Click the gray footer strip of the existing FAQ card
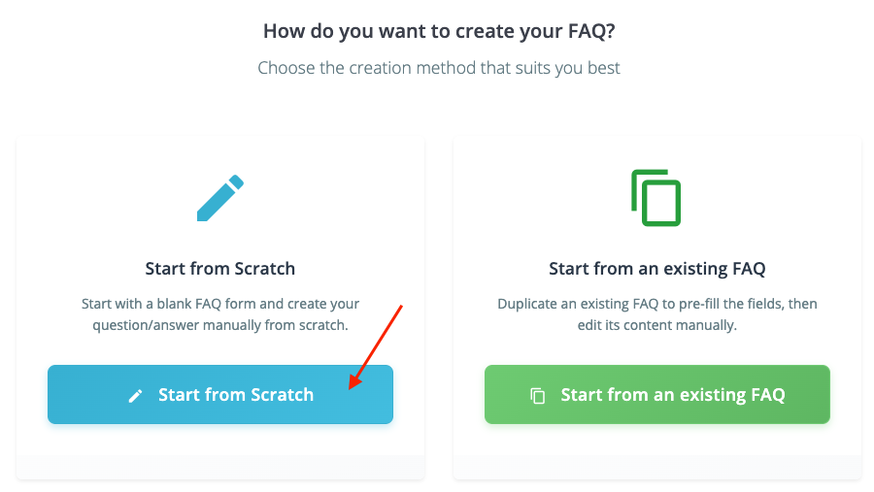 (656, 467)
